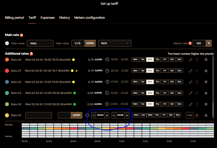Click the star icon on Rate 21

coord(76,71)
